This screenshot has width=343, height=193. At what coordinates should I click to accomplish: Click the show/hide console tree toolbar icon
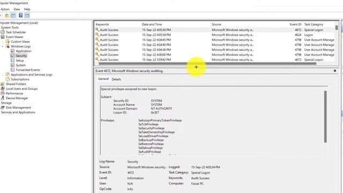(13, 16)
